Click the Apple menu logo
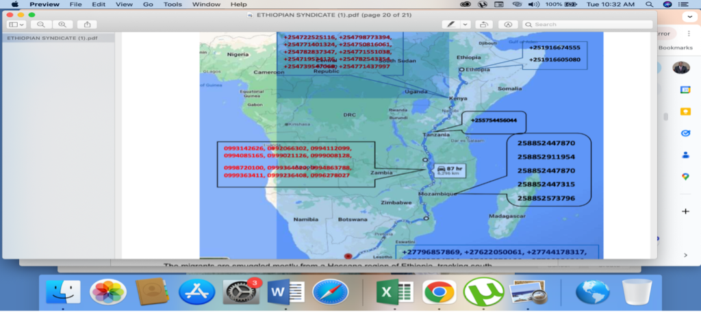This screenshot has width=701, height=313. pyautogui.click(x=14, y=4)
